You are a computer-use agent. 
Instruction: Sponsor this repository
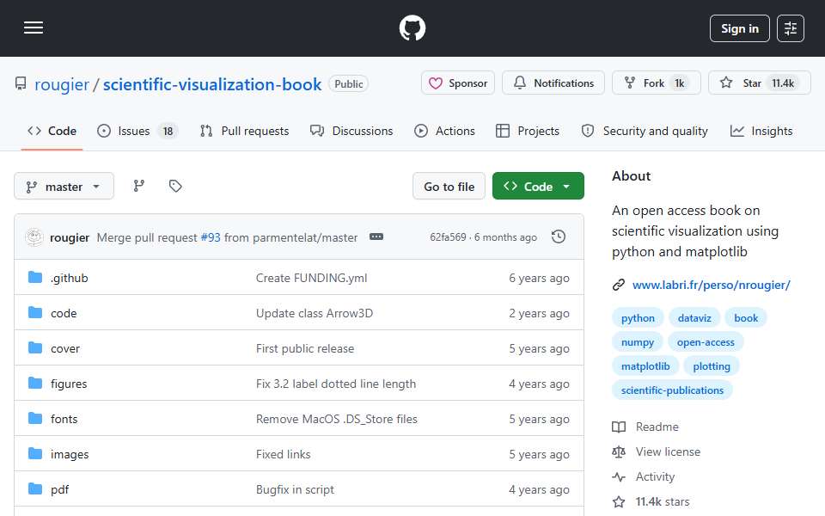point(458,83)
